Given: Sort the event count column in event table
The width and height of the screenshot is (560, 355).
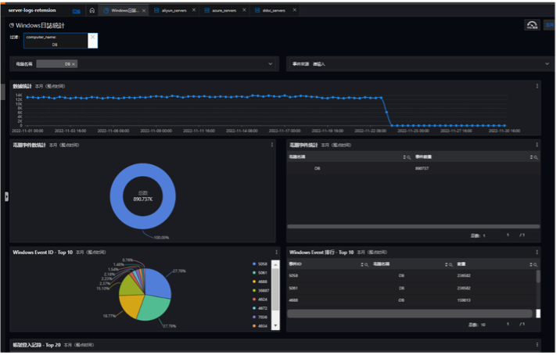Looking at the screenshot, I should [x=531, y=157].
